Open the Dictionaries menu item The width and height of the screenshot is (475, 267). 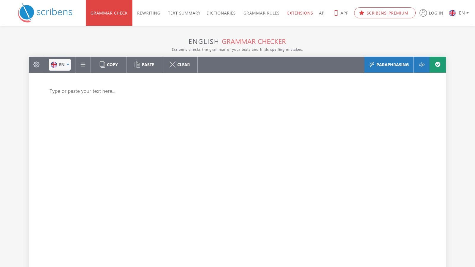click(x=221, y=13)
